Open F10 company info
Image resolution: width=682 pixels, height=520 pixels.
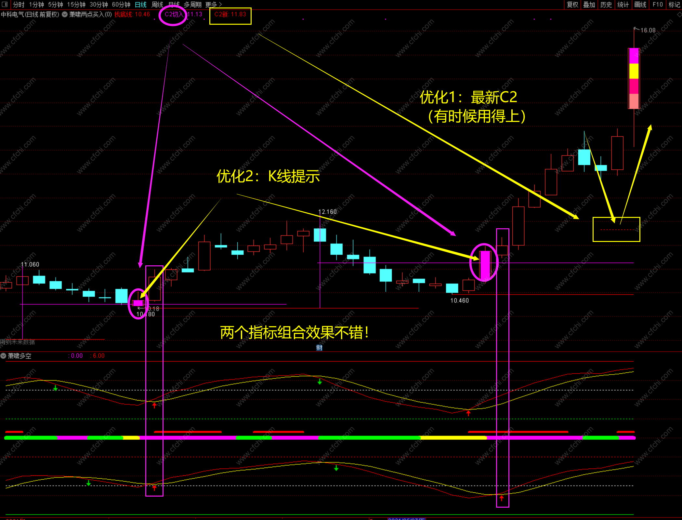tap(657, 5)
